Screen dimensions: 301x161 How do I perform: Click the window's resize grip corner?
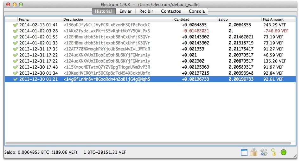[295, 156]
